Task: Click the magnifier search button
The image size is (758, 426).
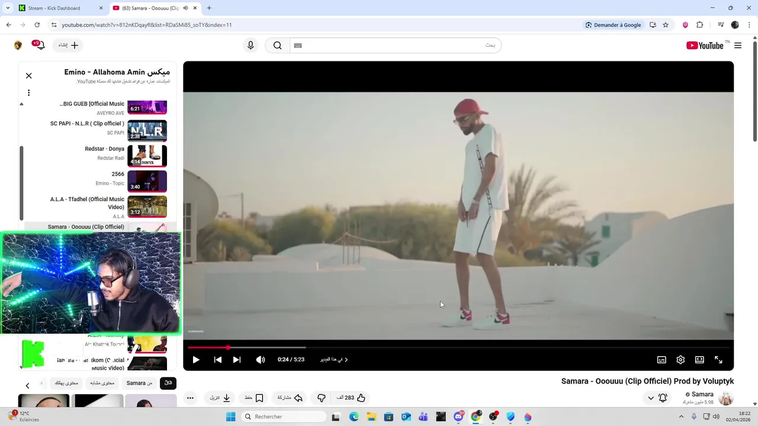Action: click(277, 46)
